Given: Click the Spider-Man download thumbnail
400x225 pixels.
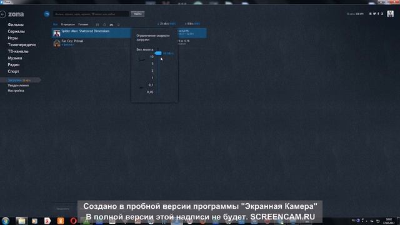Looking at the screenshot, I should [x=57, y=33].
